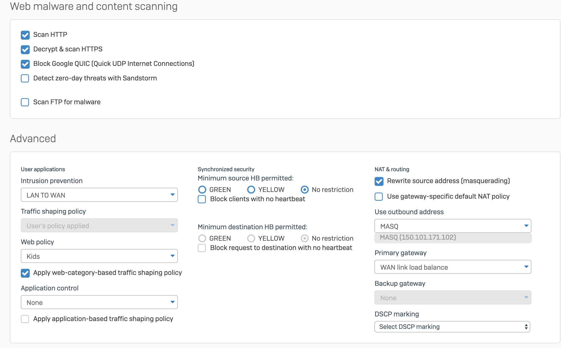Click the MASQ (150.101.171.102) field
This screenshot has height=348, width=561.
pos(453,238)
